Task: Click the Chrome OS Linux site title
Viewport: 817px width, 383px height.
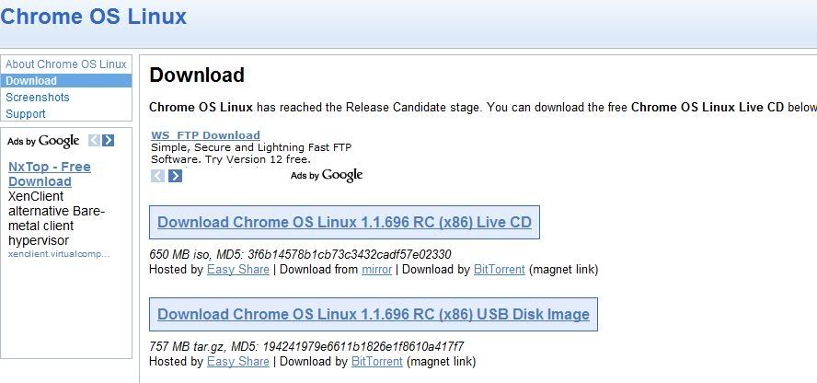Action: click(93, 16)
